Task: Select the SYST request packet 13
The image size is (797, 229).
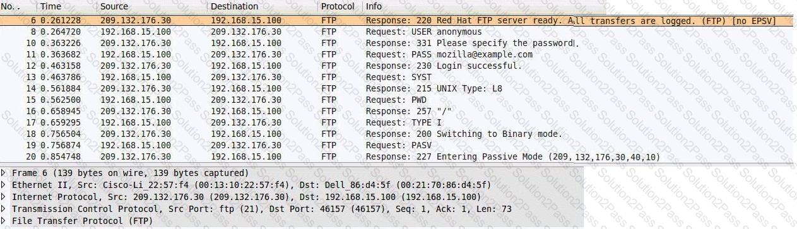Action: pyautogui.click(x=398, y=77)
